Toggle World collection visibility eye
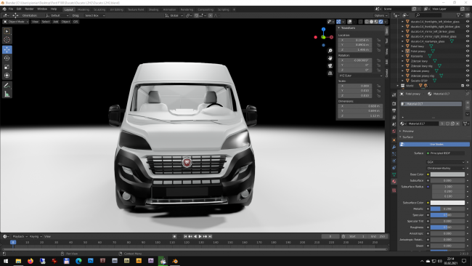The width and height of the screenshot is (472, 266). coord(468,86)
